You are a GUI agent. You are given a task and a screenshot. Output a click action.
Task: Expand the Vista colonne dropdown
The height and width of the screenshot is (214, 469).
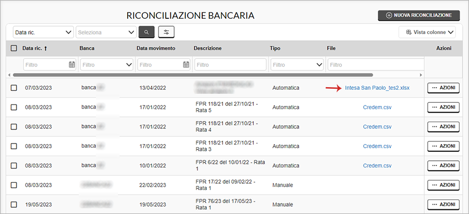(x=451, y=32)
